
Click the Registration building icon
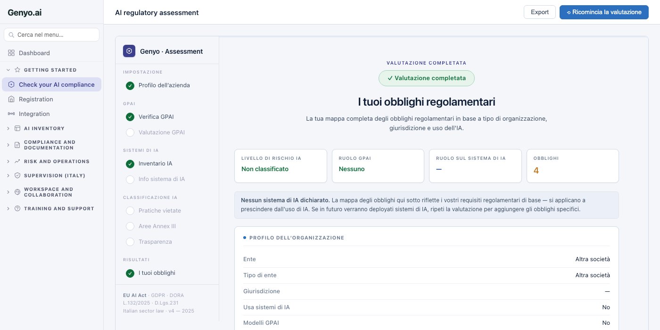[x=11, y=99]
